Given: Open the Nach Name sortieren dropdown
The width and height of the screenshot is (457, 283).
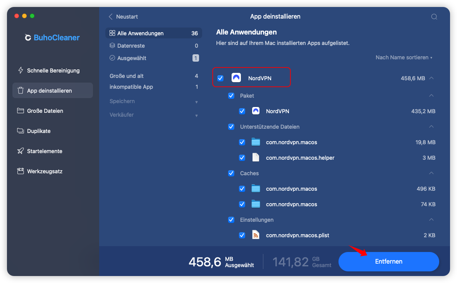Looking at the screenshot, I should pyautogui.click(x=404, y=57).
